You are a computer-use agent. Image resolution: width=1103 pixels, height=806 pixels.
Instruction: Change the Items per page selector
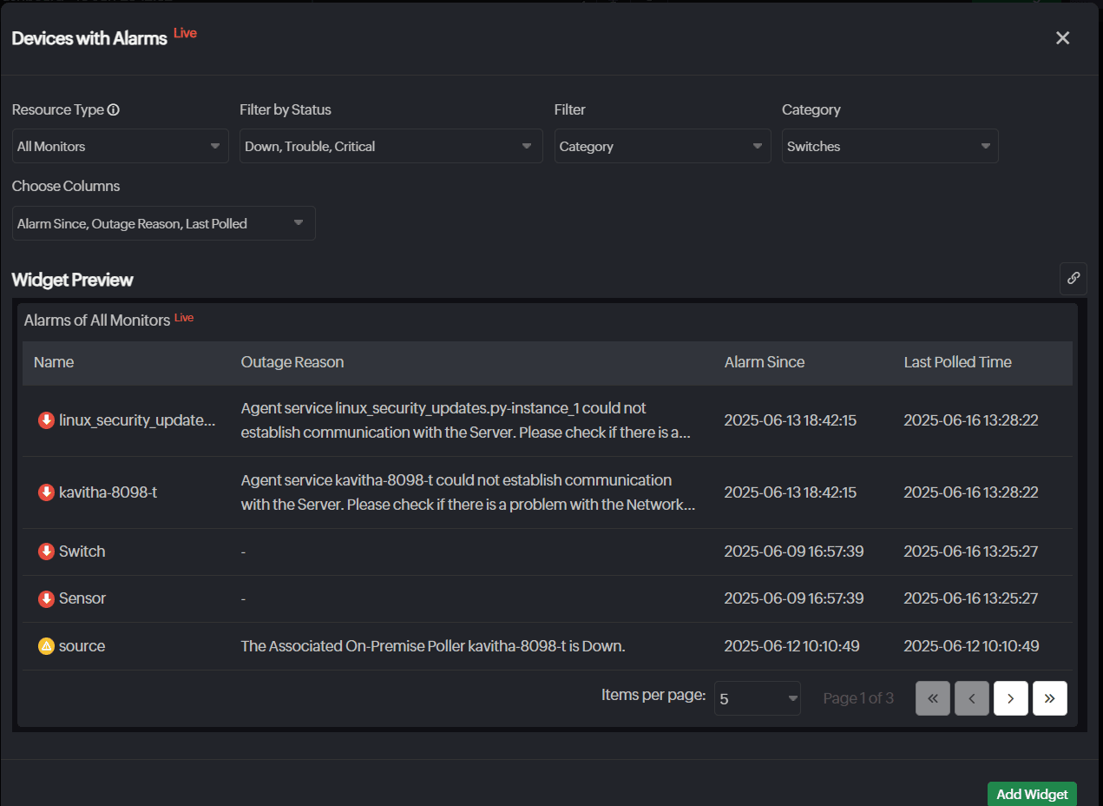[x=757, y=698]
